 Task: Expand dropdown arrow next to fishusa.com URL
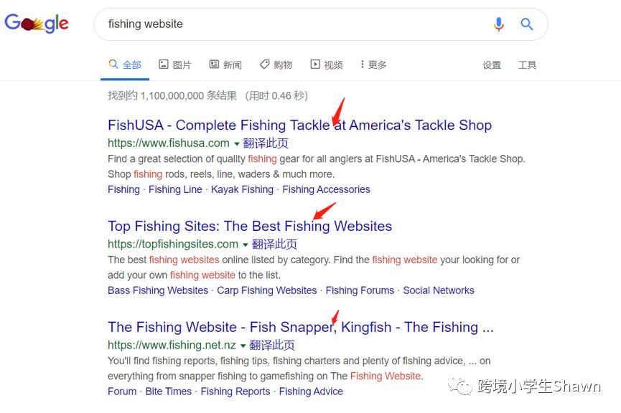tap(236, 144)
